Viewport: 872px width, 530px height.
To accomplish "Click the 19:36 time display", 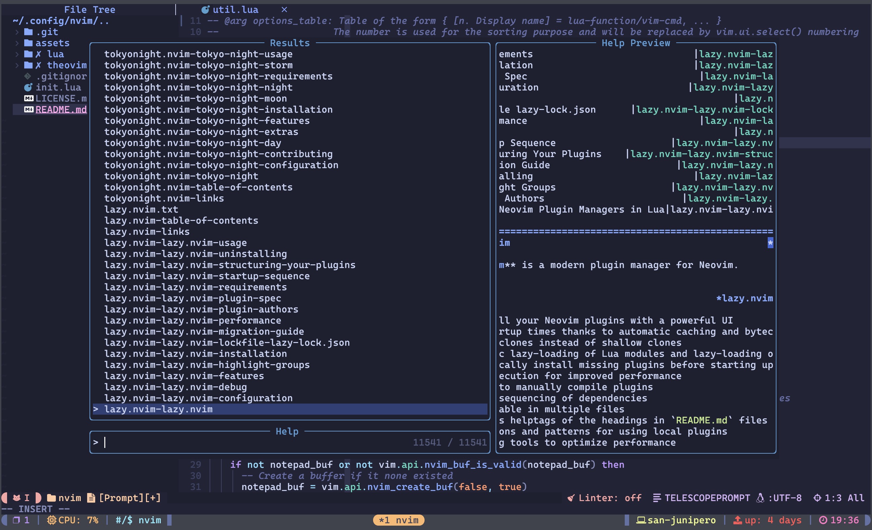I will pyautogui.click(x=845, y=520).
